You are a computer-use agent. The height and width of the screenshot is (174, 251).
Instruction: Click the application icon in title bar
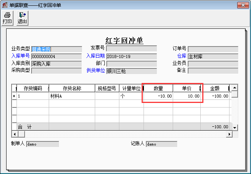(5, 5)
